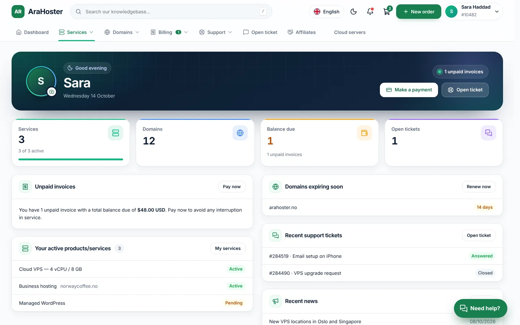Open the shopping cart
The image size is (520, 325).
point(387,12)
